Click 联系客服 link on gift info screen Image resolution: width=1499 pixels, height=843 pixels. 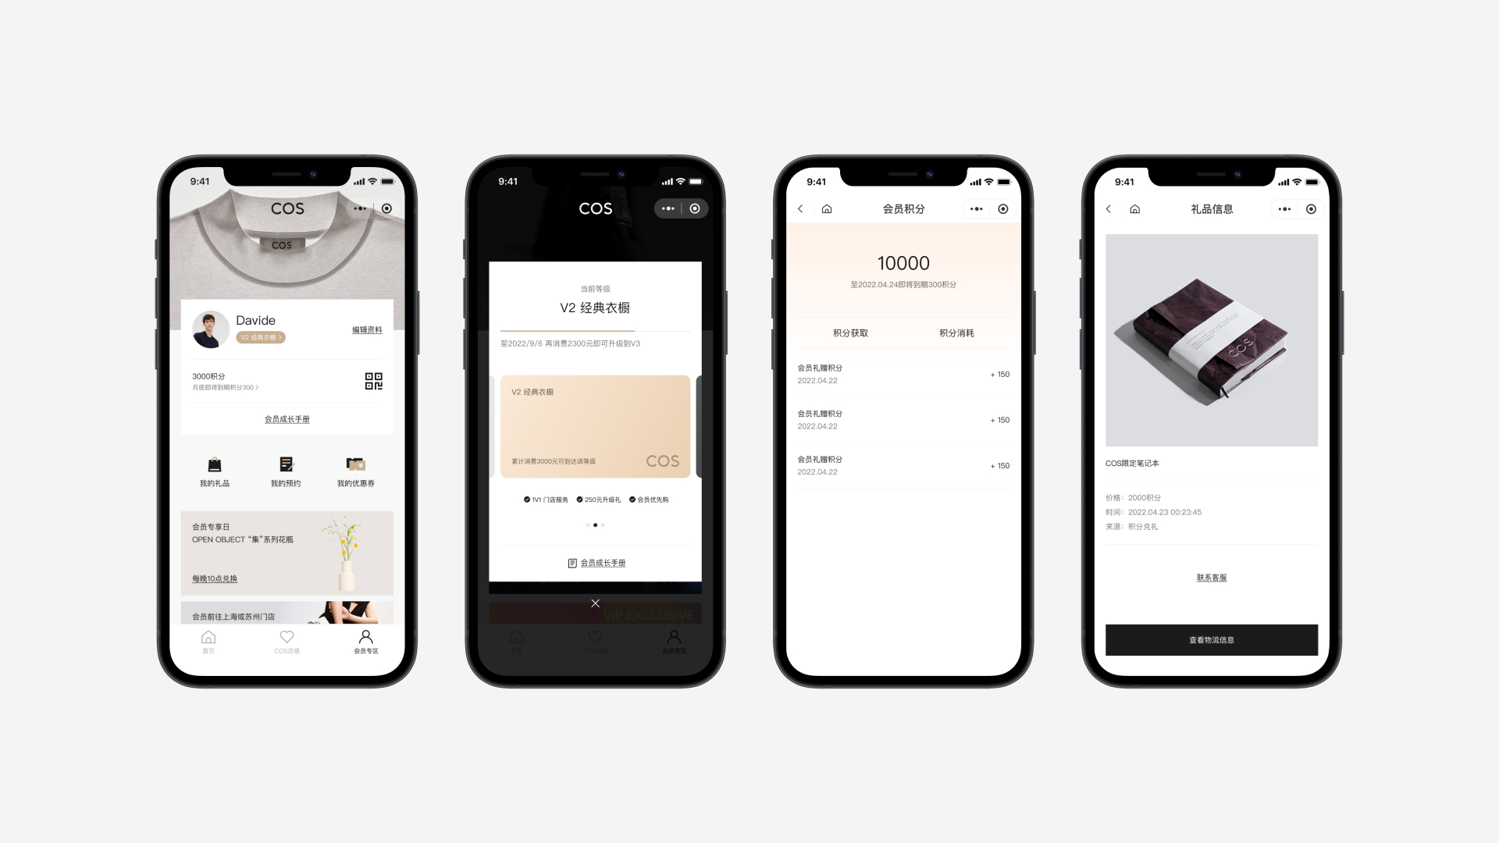[x=1211, y=578]
